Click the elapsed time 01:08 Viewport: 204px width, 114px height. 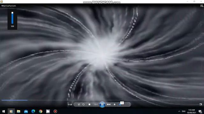[x=70, y=104]
